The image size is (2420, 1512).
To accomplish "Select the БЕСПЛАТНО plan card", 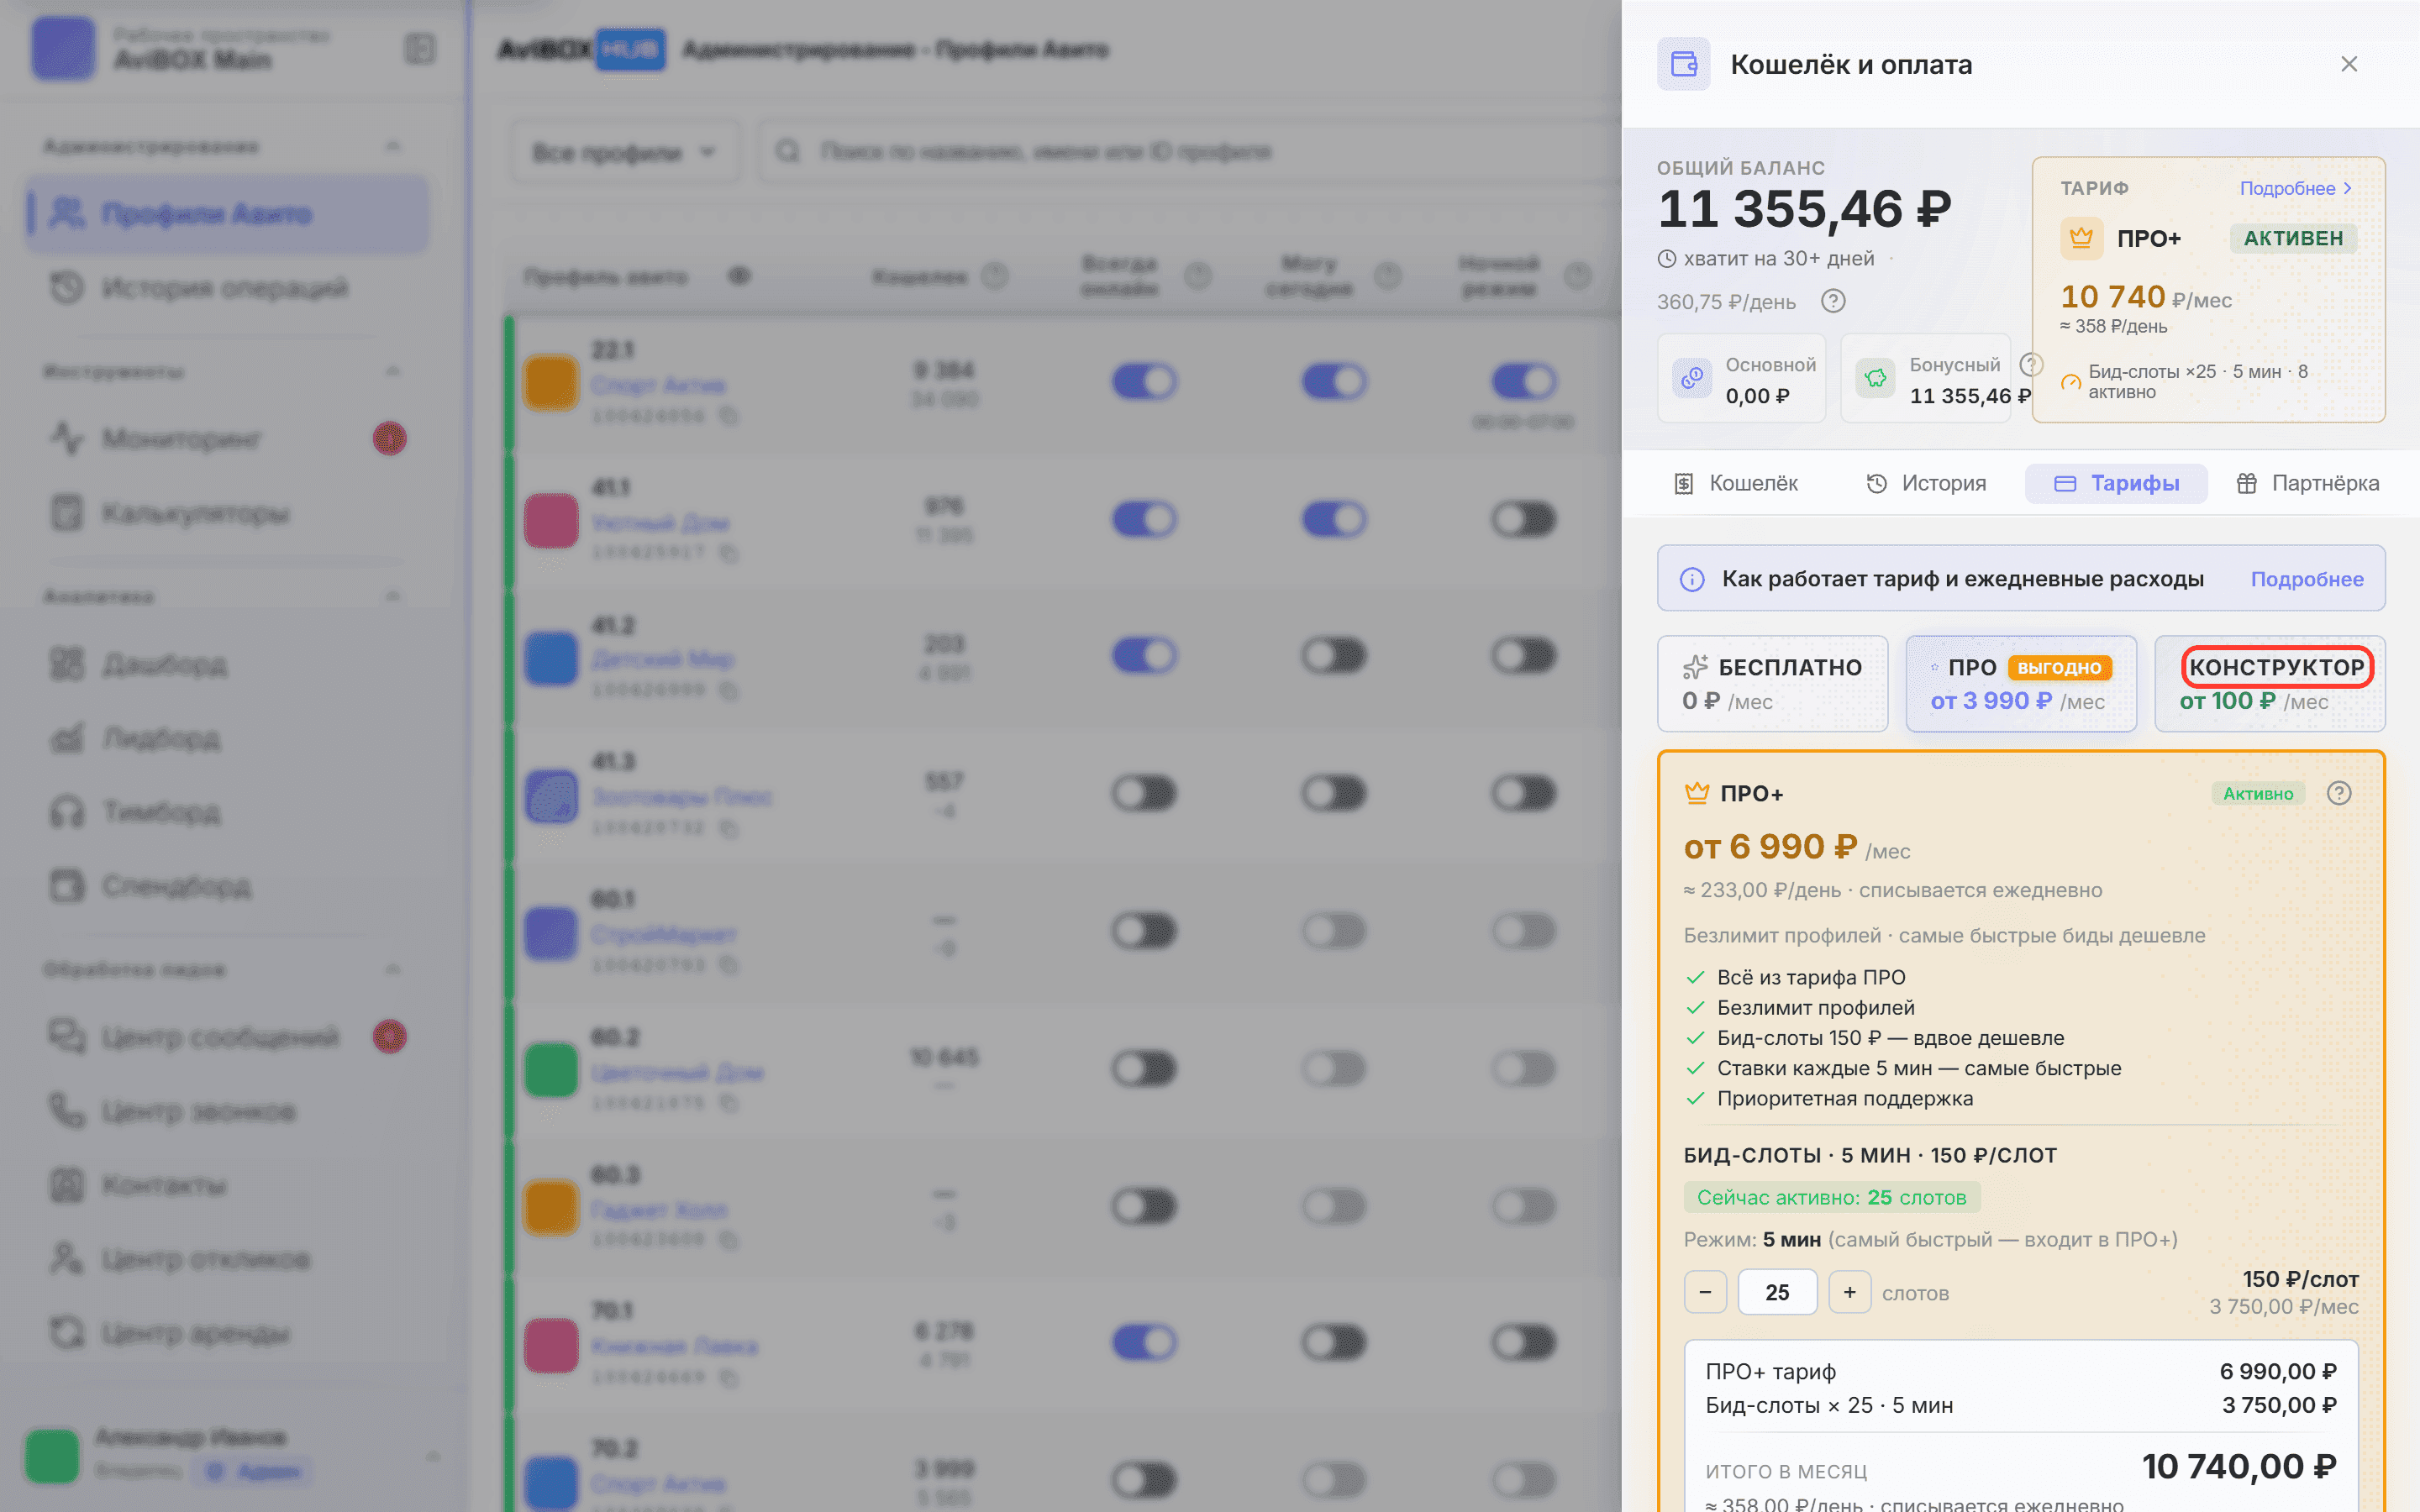I will click(x=1773, y=684).
